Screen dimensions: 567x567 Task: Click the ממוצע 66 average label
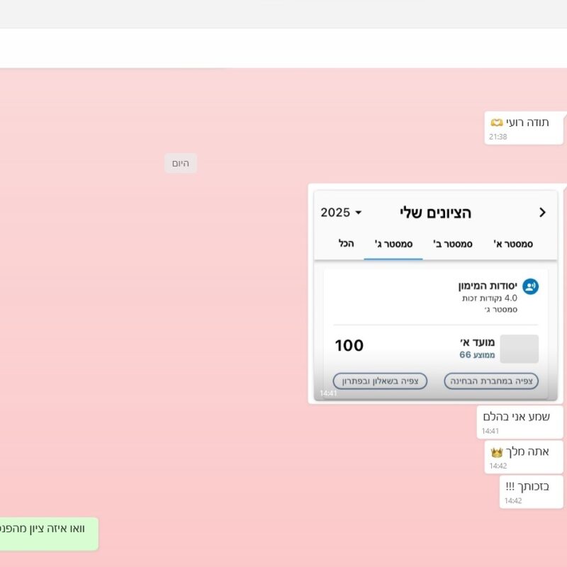[477, 355]
